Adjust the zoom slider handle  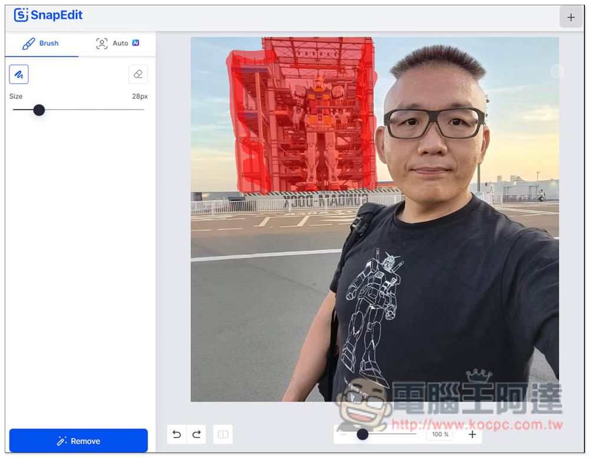pyautogui.click(x=362, y=434)
